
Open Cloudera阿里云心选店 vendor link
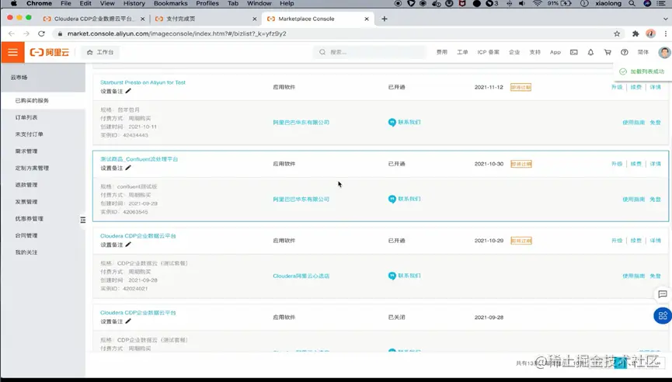[x=301, y=276]
